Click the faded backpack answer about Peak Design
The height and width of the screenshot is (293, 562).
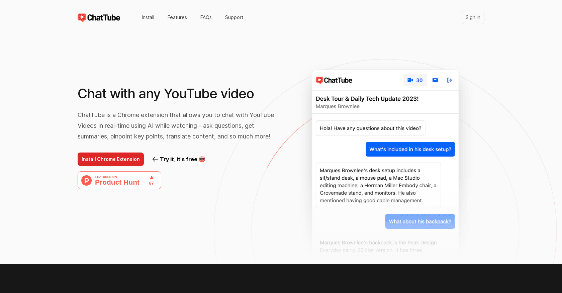click(x=378, y=246)
